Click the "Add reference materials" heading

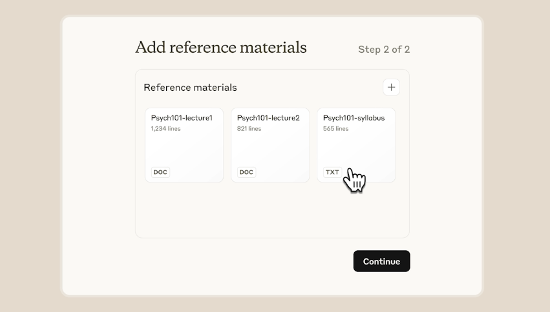[x=220, y=48]
